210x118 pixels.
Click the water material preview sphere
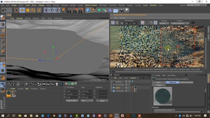(163, 96)
